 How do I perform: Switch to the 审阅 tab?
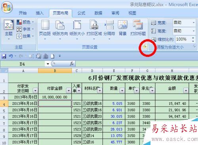click(115, 13)
